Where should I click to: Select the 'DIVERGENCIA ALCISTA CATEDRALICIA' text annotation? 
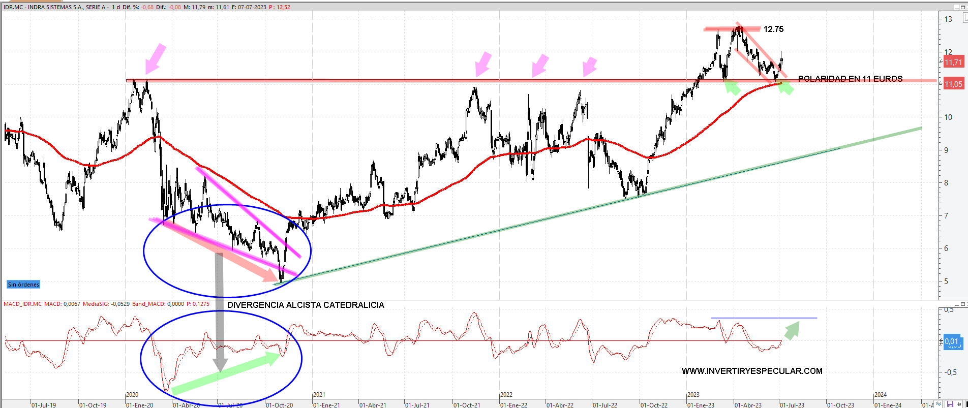click(x=306, y=305)
